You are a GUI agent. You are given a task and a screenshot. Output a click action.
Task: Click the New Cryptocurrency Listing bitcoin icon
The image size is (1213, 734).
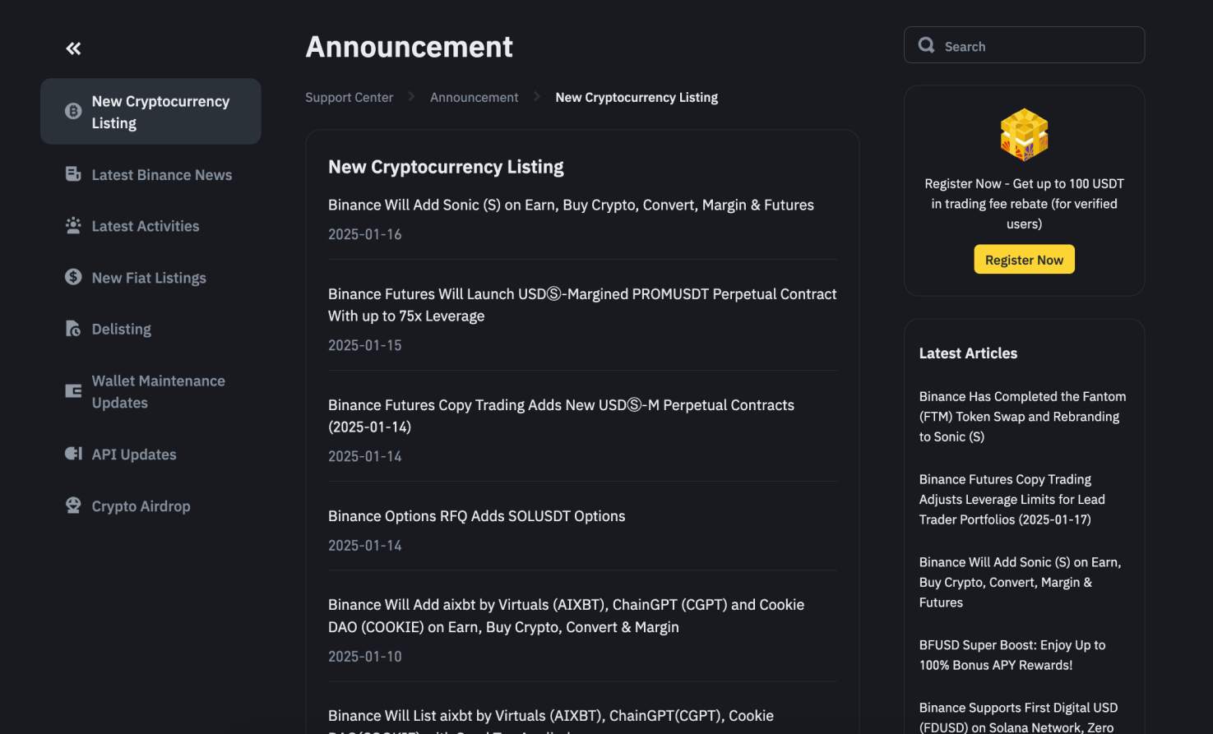tap(73, 111)
